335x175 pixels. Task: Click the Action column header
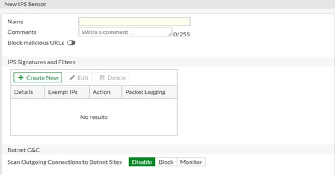coord(106,92)
